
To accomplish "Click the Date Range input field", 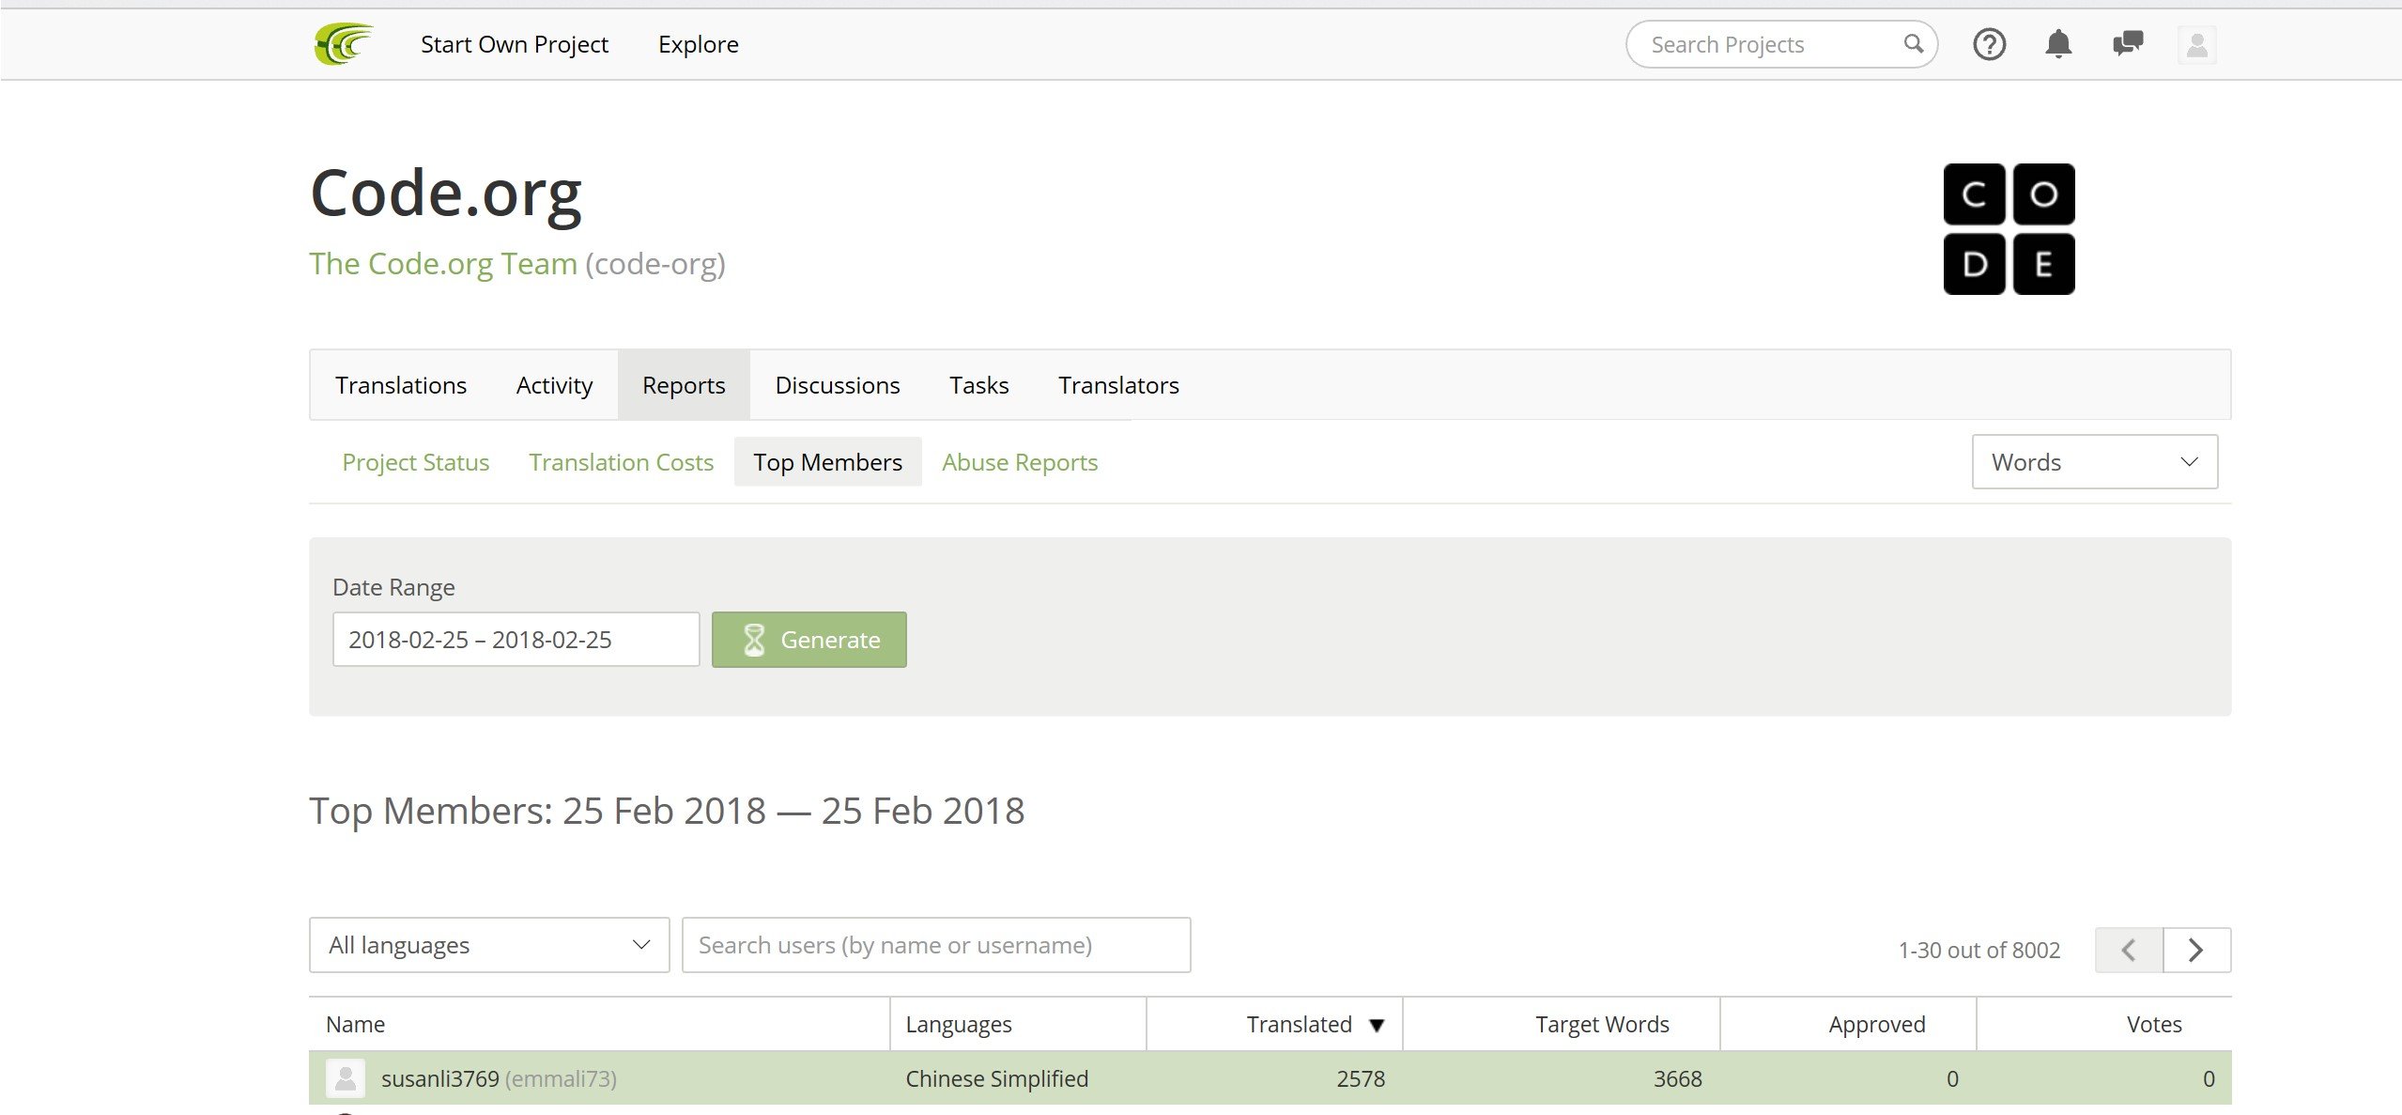I will (x=516, y=640).
